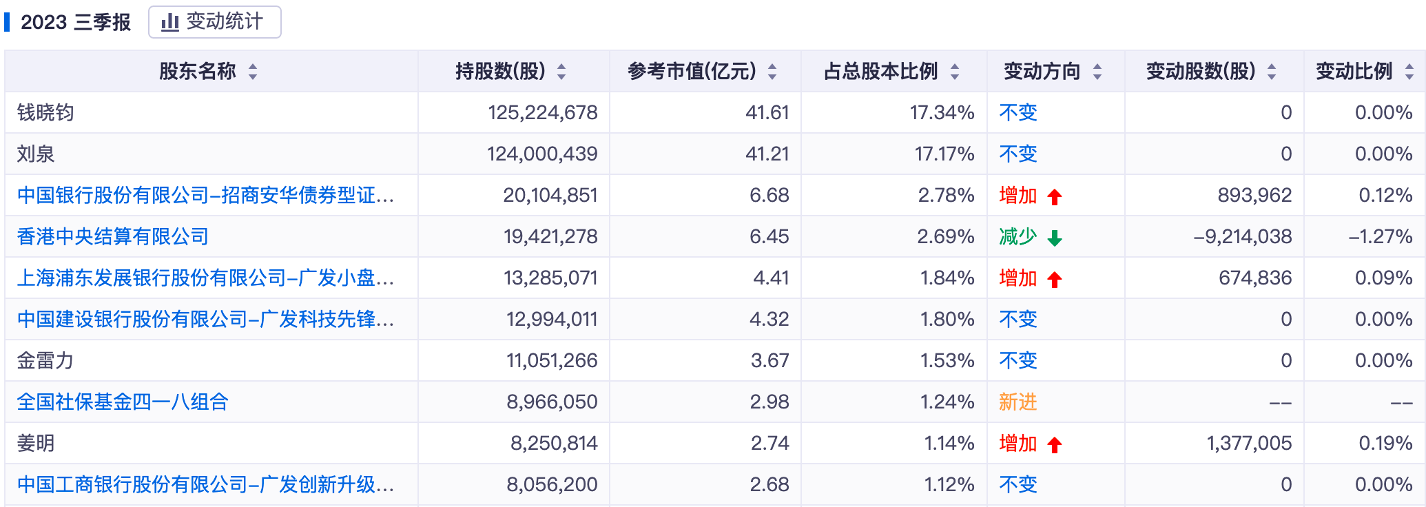Open the 变动统计 chart button
Screen dimensions: 1426x507
click(x=214, y=22)
